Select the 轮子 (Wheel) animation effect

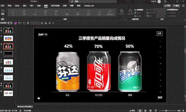point(99,12)
